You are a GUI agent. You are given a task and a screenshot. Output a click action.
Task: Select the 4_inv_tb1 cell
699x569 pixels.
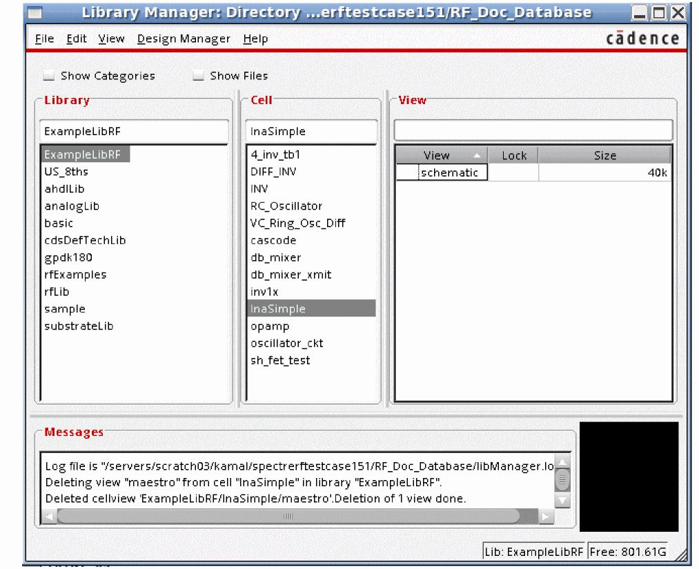pos(275,154)
